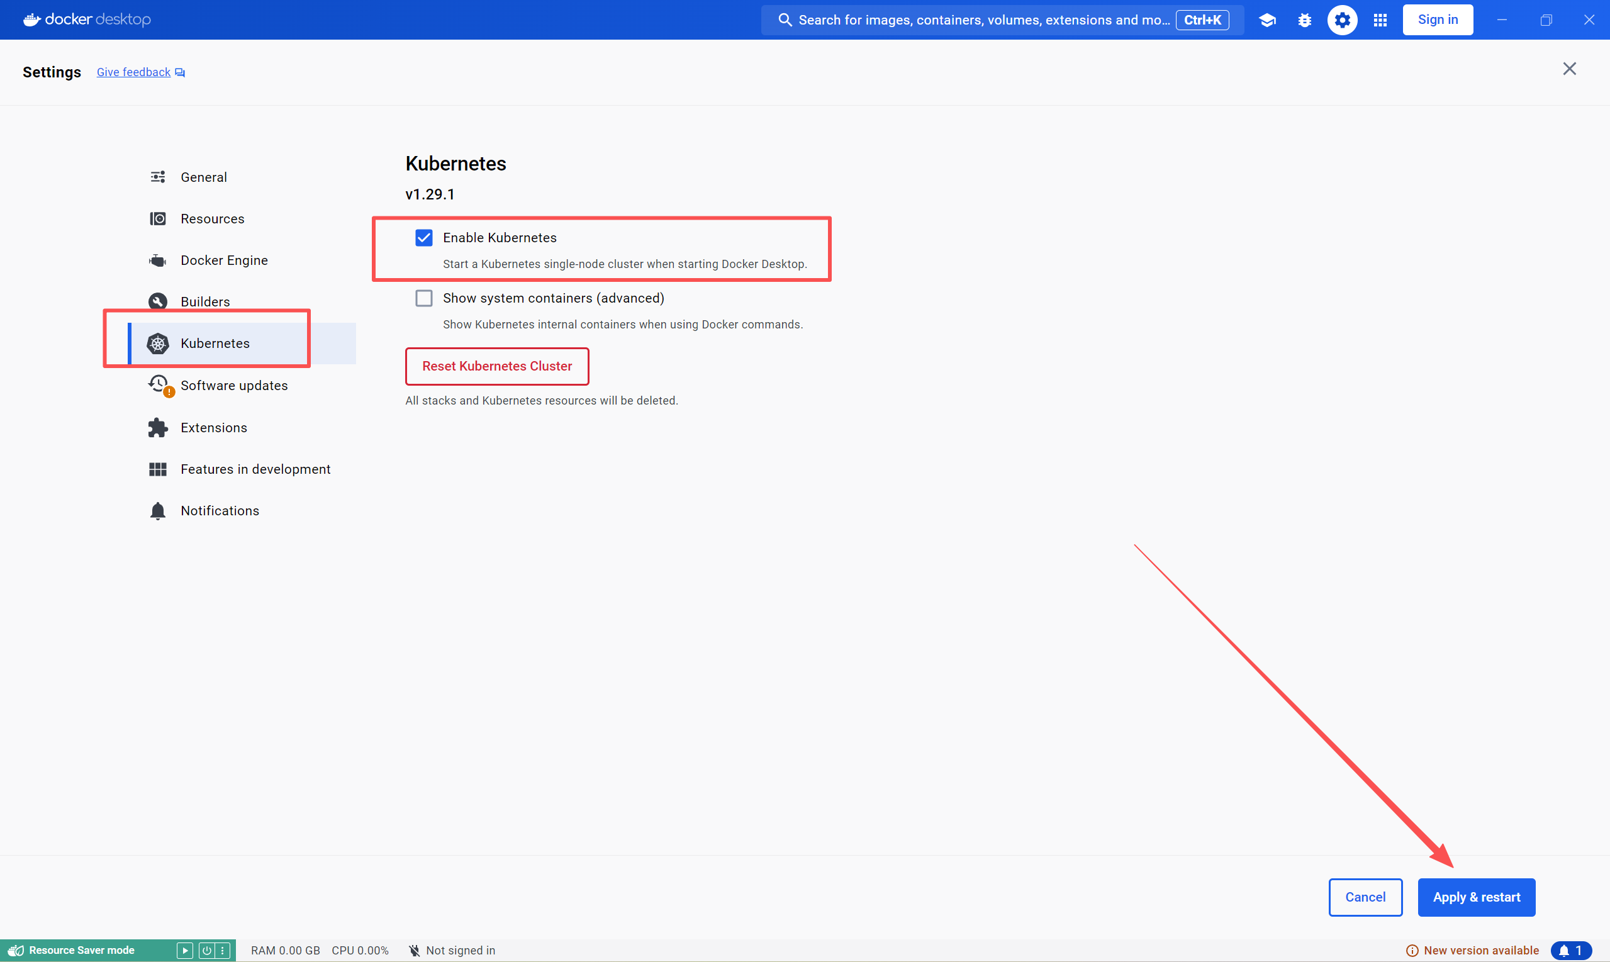Select the Docker Engine settings tab
This screenshot has width=1610, height=962.
click(x=223, y=260)
